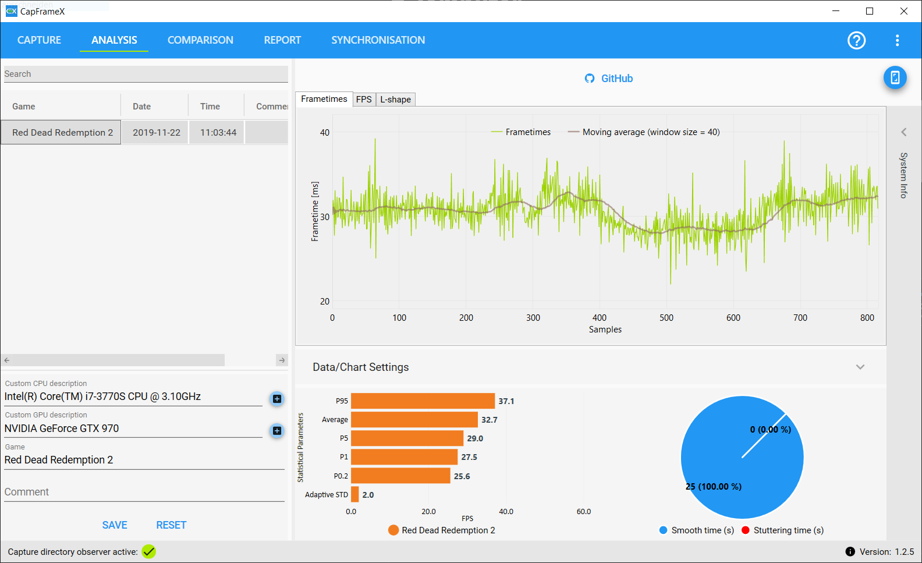Click the Moving average legend entry
Screen dimensions: 922x563
coord(644,132)
